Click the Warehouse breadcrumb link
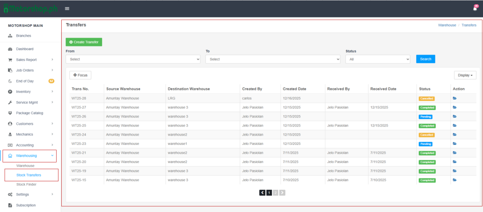This screenshot has width=483, height=212. pos(447,25)
